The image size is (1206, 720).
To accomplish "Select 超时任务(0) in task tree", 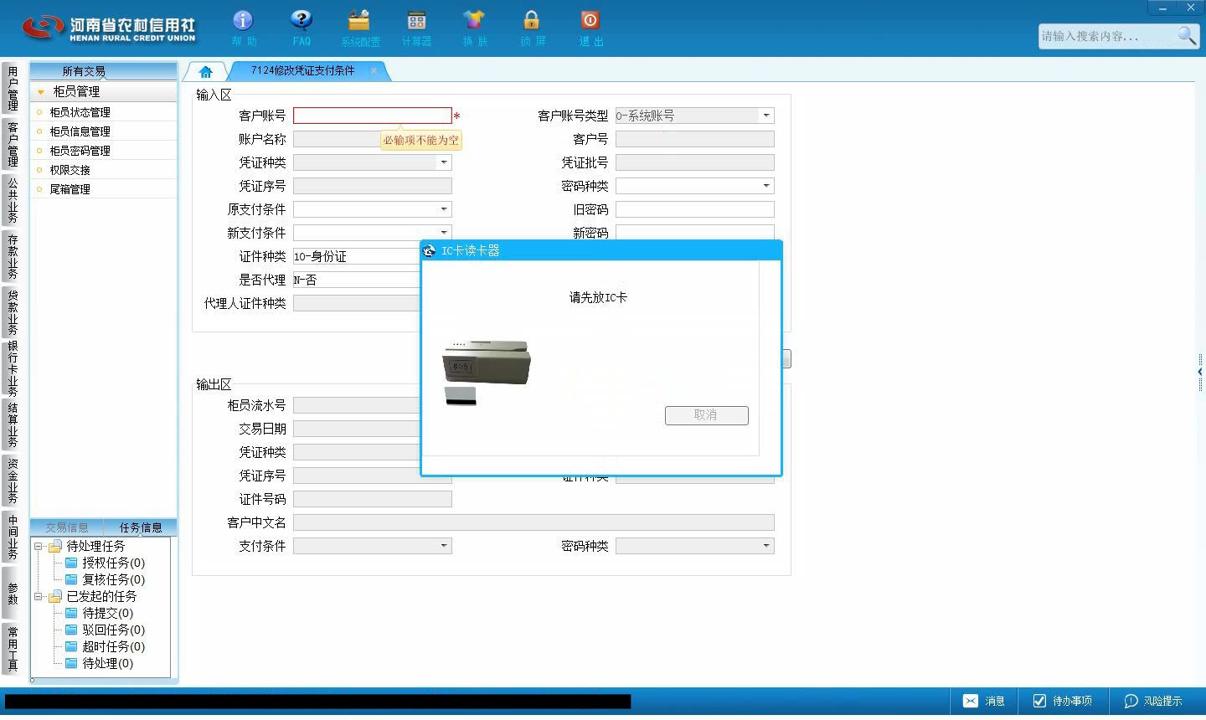I will coord(113,646).
